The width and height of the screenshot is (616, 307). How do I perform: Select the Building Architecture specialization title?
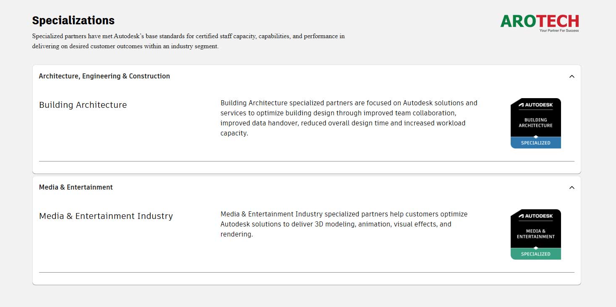point(83,105)
